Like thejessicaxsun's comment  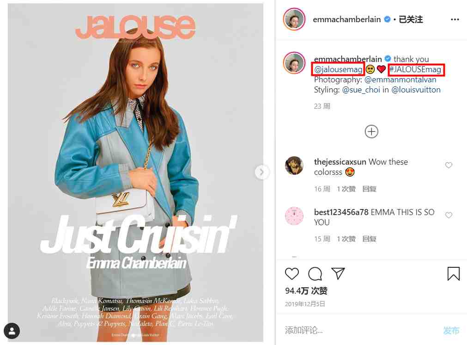449,165
